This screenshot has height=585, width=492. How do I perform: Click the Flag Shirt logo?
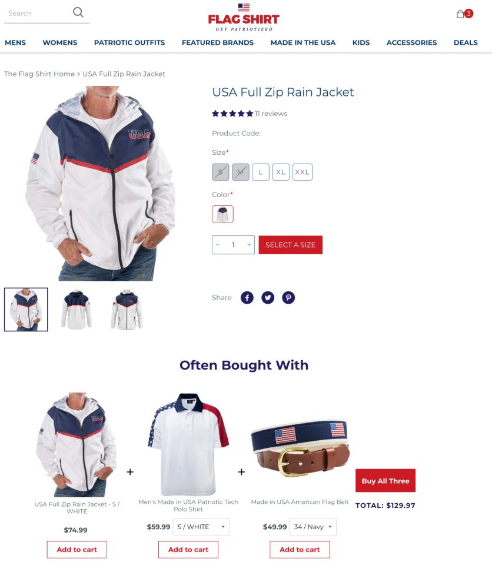click(x=244, y=18)
